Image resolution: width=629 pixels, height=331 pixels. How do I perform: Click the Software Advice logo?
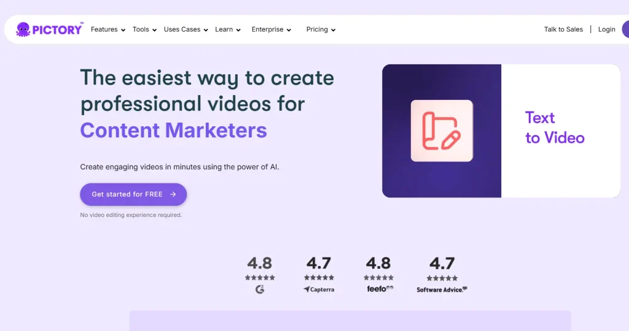point(442,289)
